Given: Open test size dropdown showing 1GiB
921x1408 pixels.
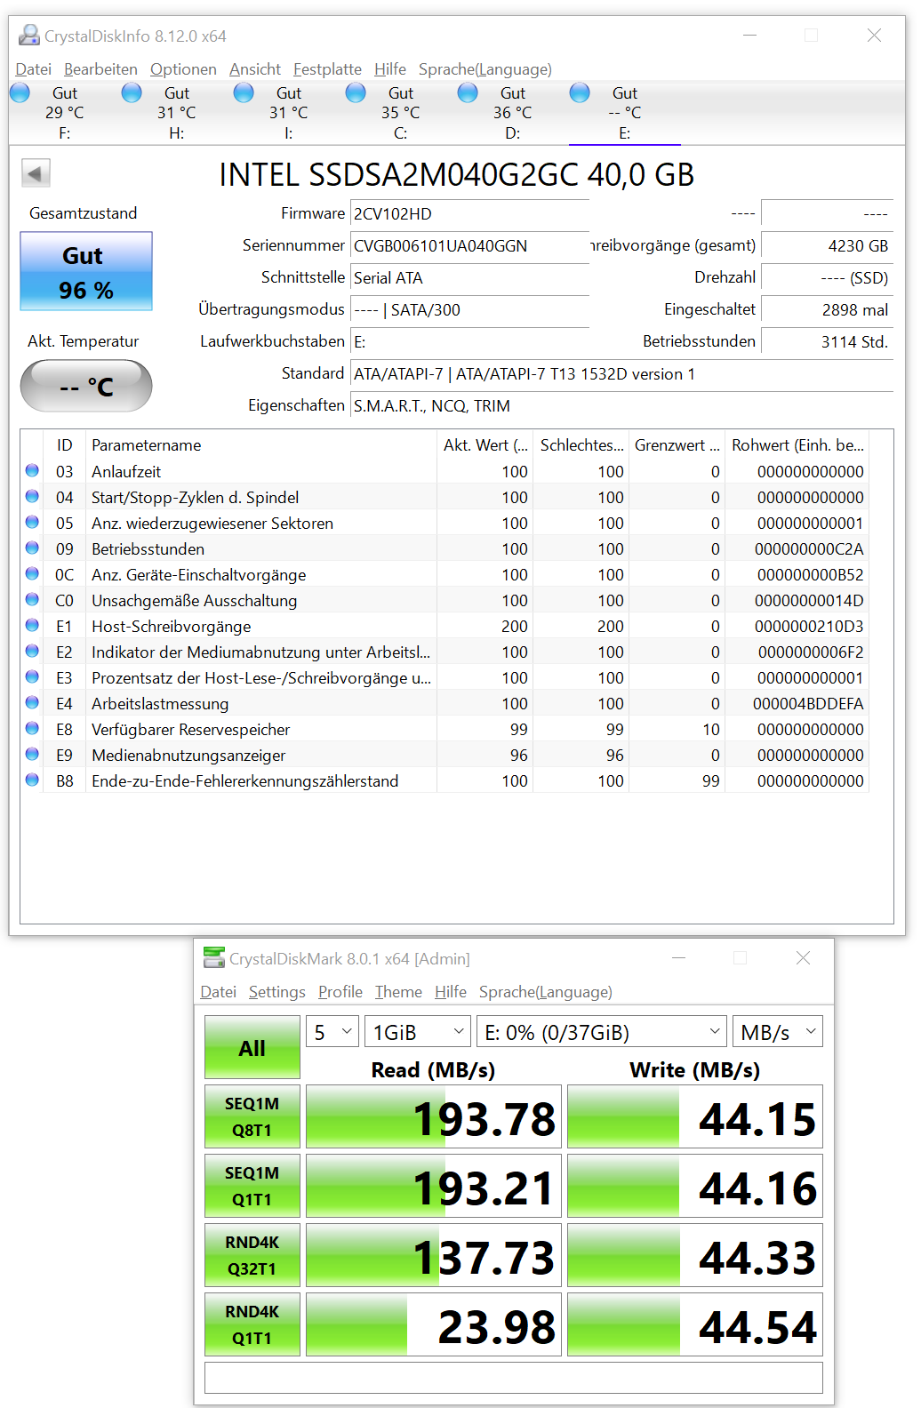Looking at the screenshot, I should point(418,1032).
